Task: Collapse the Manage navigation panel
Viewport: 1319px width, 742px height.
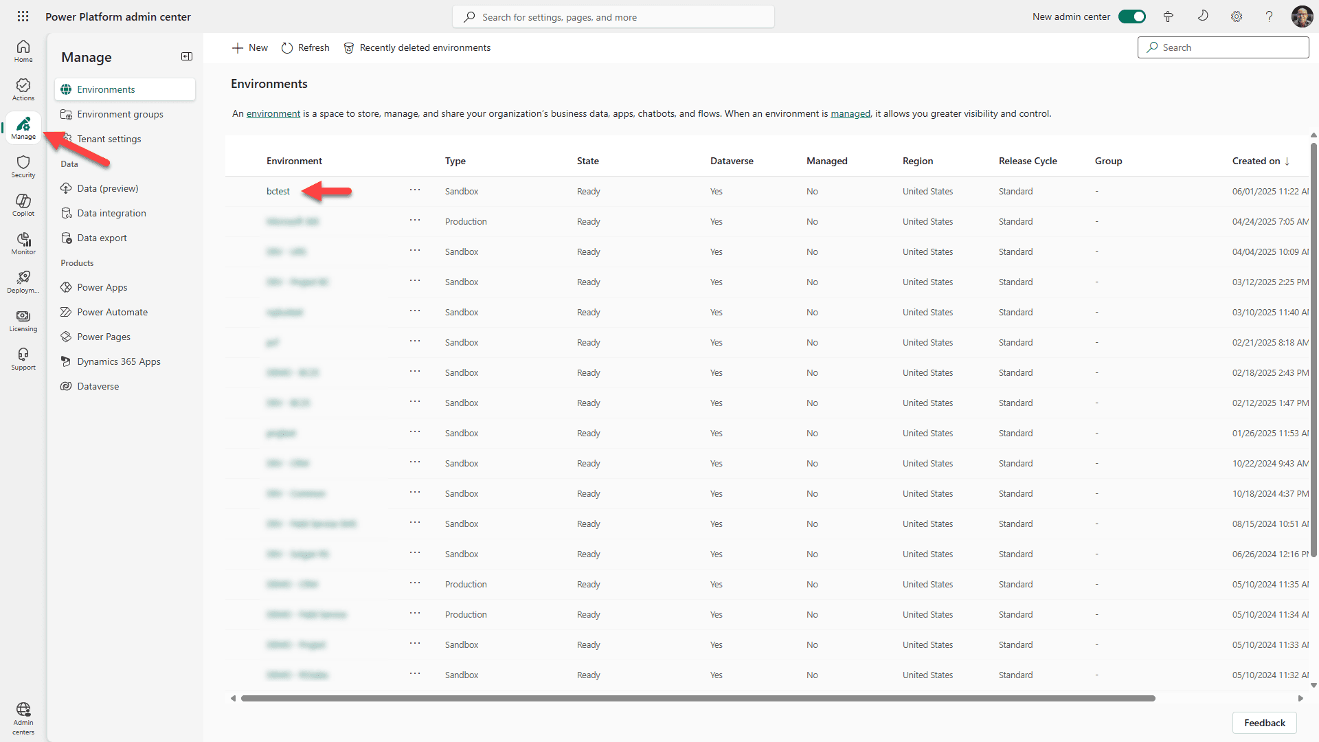Action: coord(186,56)
